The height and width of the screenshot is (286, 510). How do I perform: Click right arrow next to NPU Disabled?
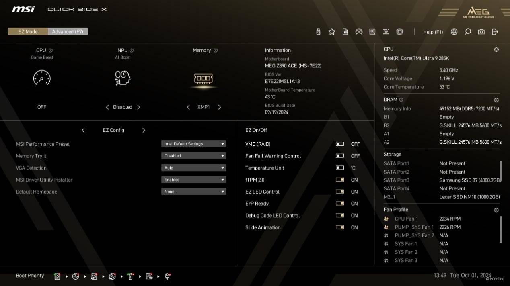tap(139, 107)
